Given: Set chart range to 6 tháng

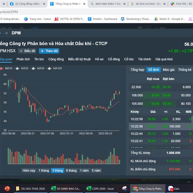Looking at the screenshot, I should 71,170.
